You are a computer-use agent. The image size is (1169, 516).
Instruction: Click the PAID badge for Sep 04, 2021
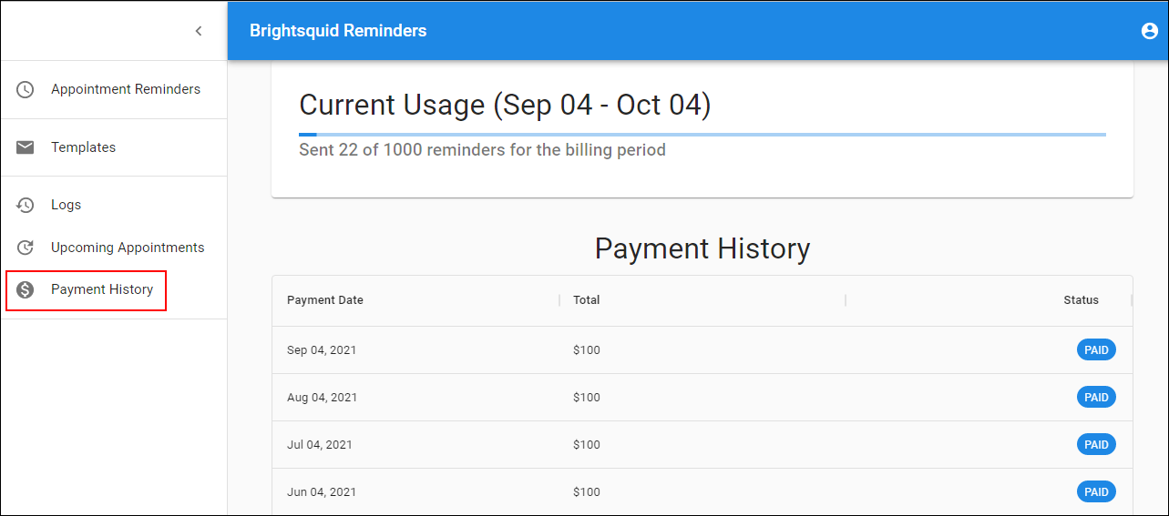tap(1096, 350)
